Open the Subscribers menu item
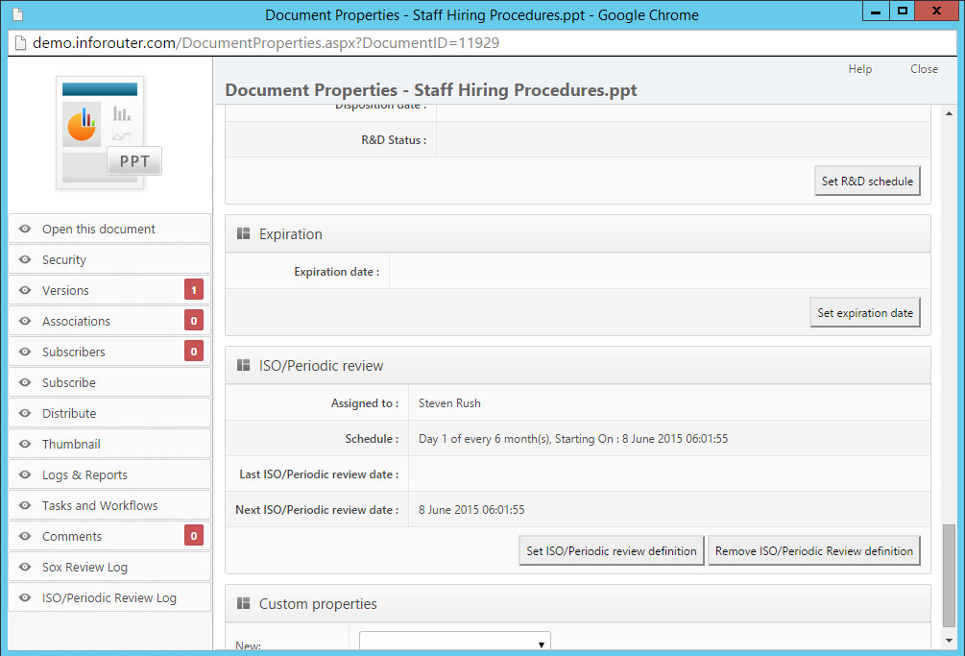The image size is (965, 656). pyautogui.click(x=109, y=352)
